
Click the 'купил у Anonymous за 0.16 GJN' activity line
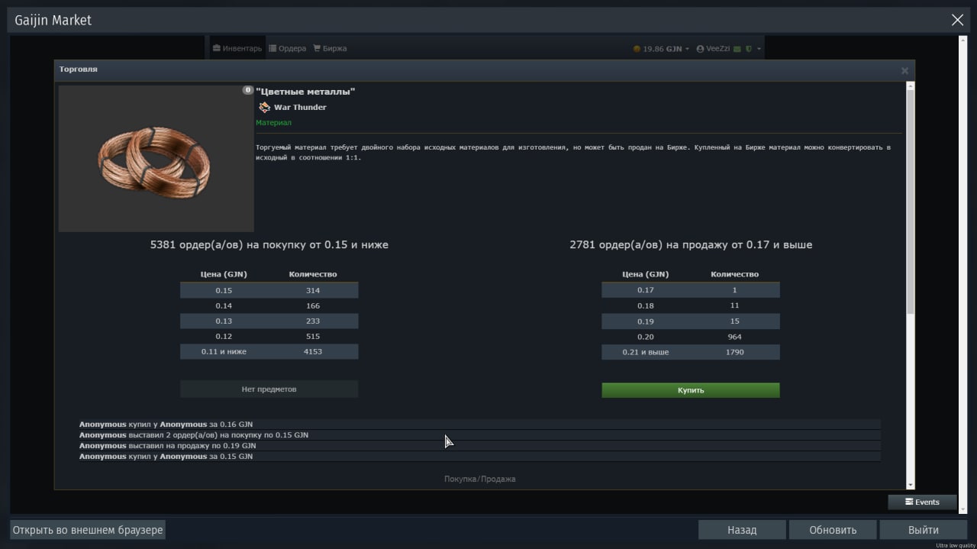[479, 424]
